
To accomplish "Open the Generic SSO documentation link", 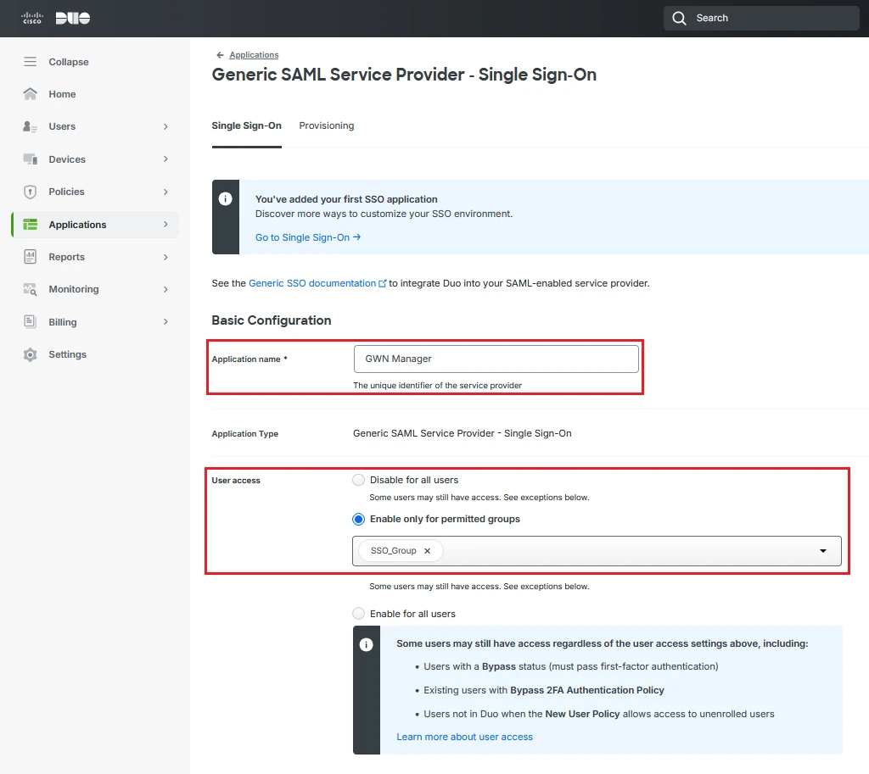I will pyautogui.click(x=312, y=283).
